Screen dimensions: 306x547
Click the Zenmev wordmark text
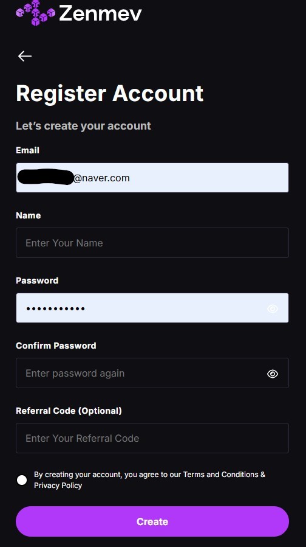(x=101, y=13)
